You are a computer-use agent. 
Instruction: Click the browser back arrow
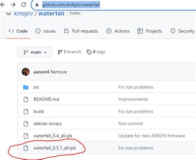(2, 5)
